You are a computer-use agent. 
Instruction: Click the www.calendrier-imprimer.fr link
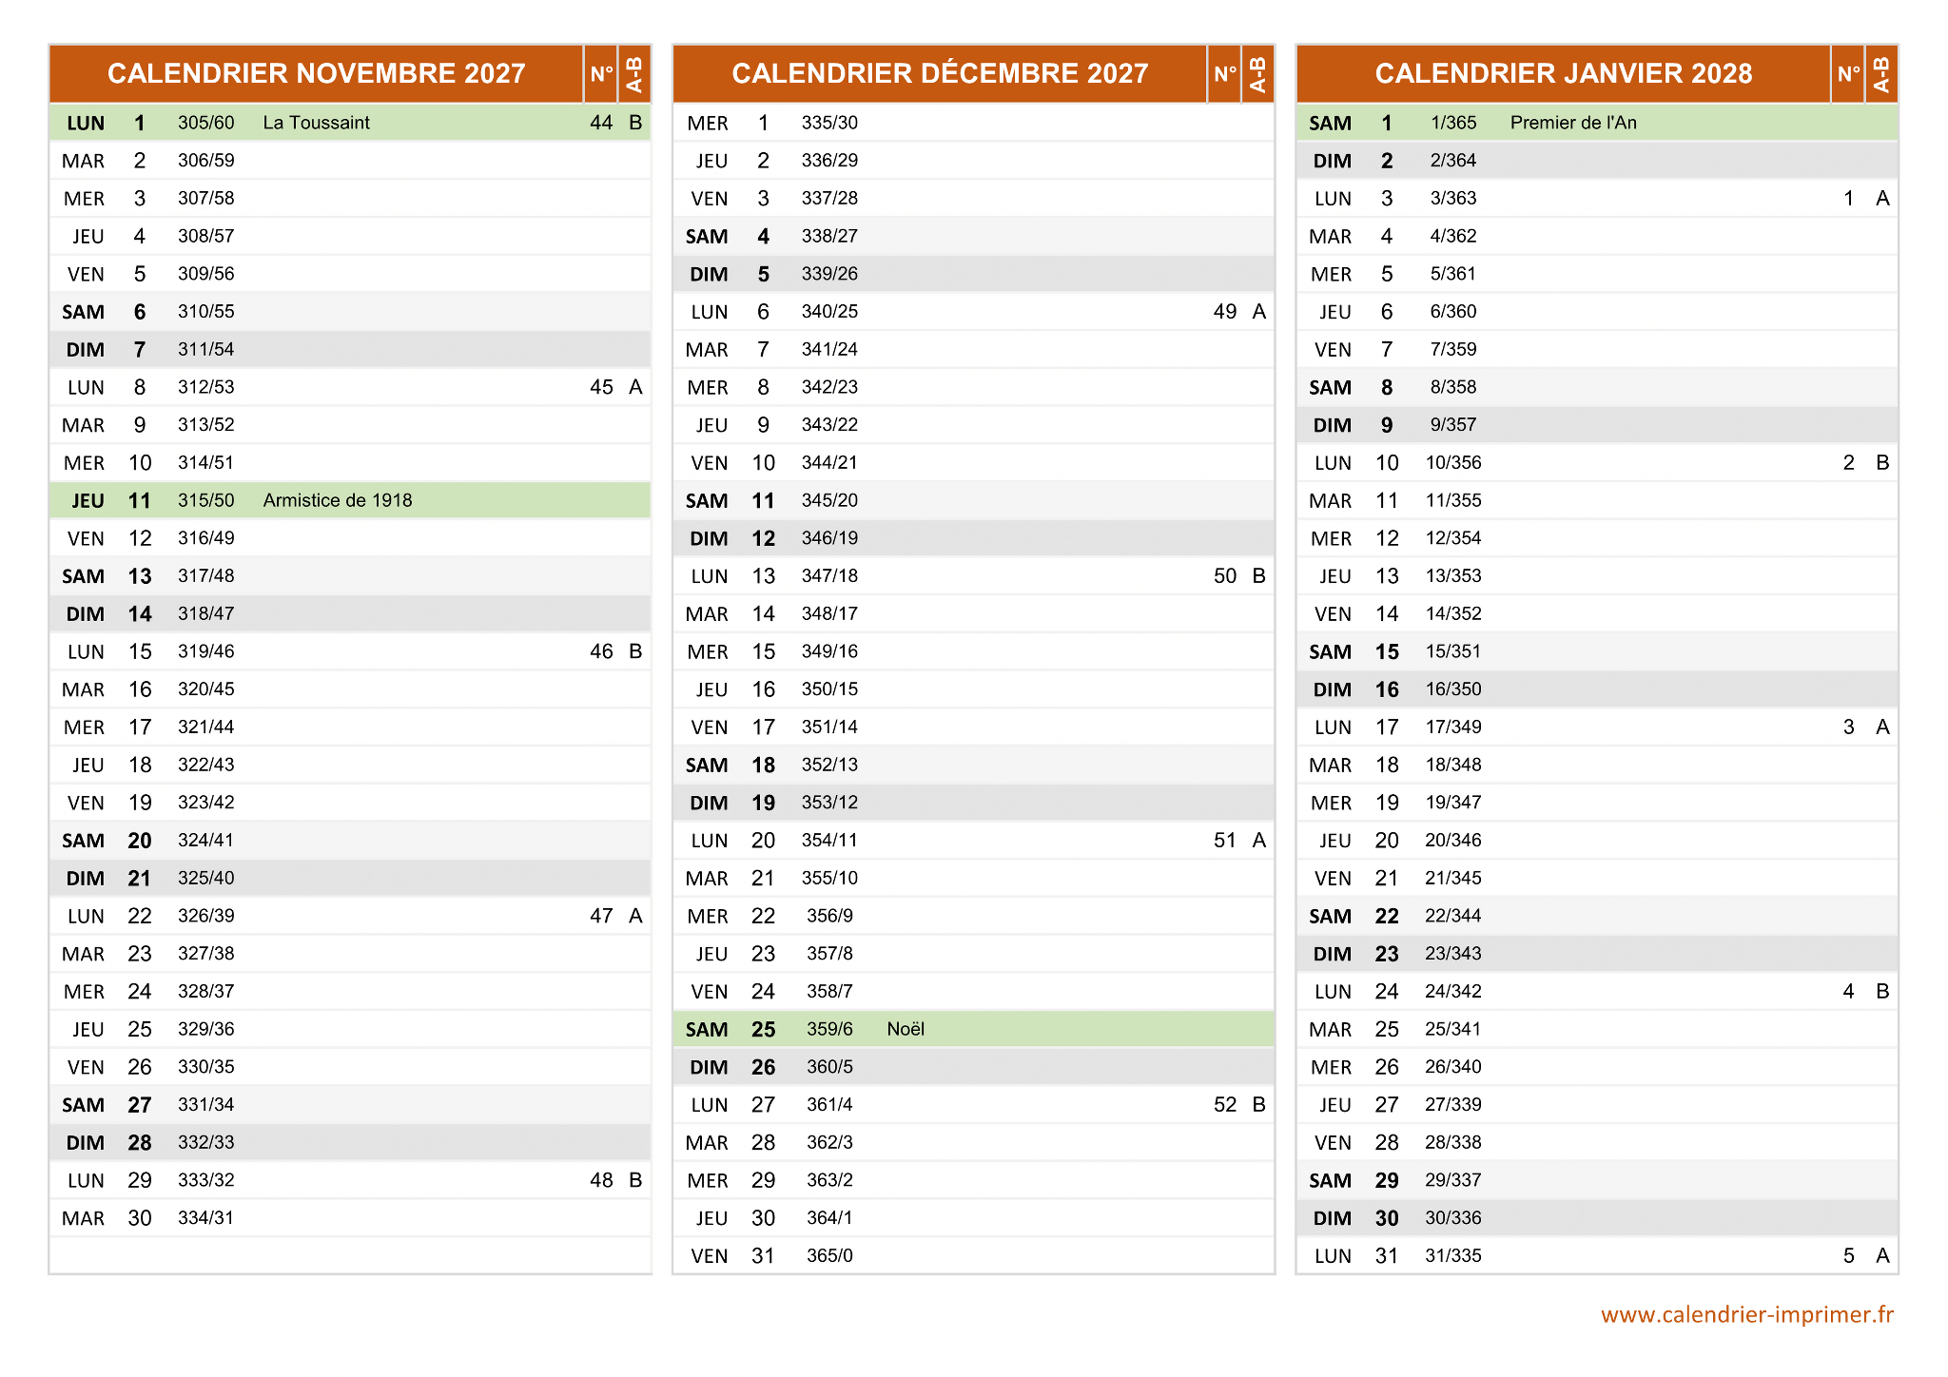1746,1314
